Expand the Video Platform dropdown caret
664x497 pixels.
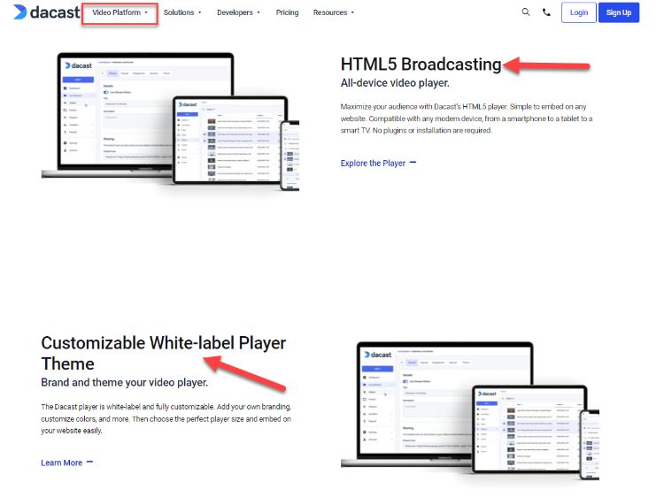pos(146,12)
